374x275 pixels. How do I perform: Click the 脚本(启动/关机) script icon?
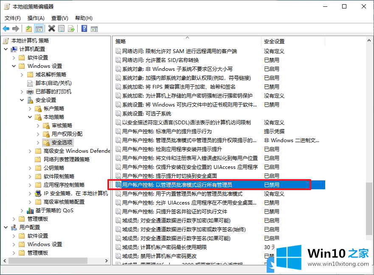click(30, 83)
